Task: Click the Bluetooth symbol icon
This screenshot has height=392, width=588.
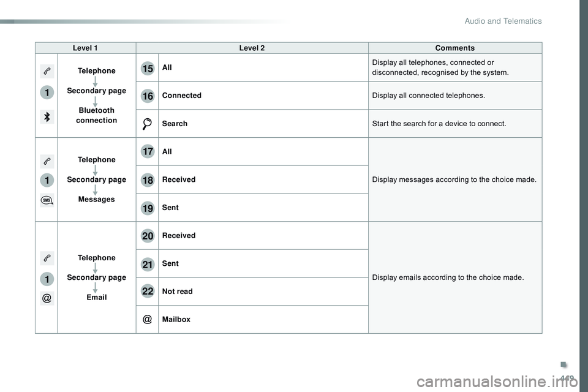Action: click(x=47, y=116)
